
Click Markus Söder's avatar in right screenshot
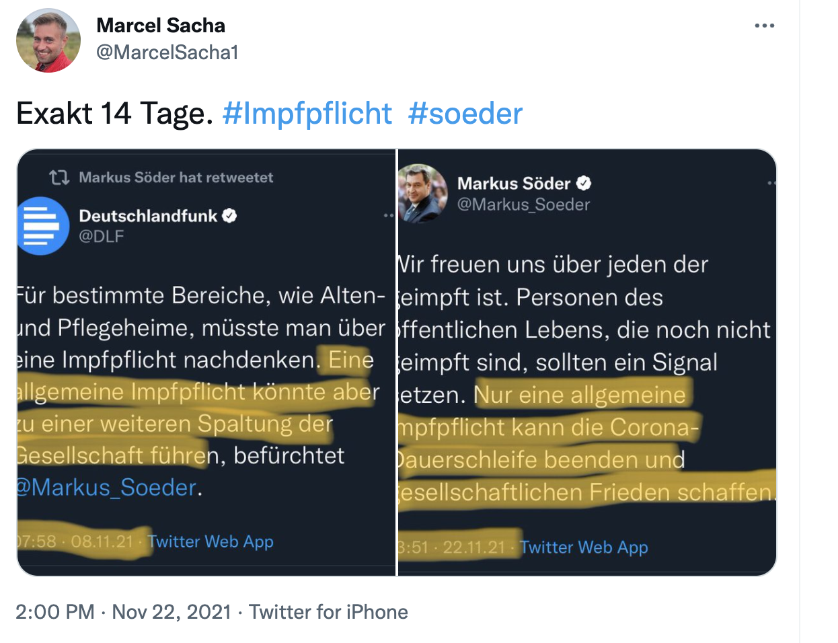click(x=423, y=193)
